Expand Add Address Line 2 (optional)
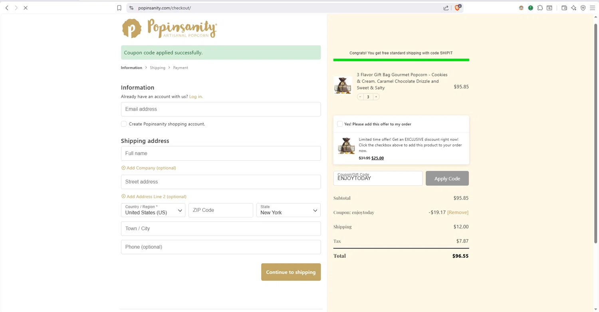This screenshot has width=599, height=312. (x=154, y=197)
